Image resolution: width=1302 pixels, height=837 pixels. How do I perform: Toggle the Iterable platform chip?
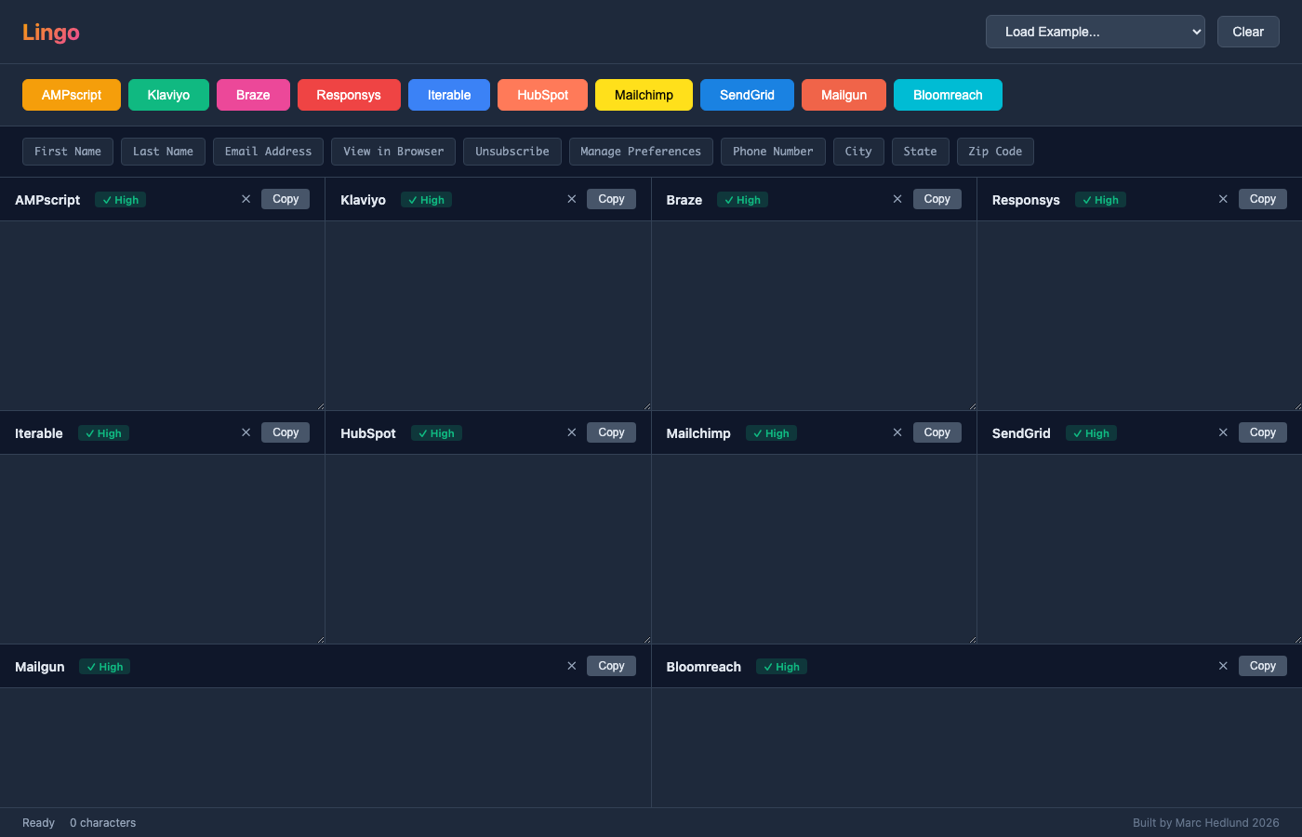pos(449,95)
